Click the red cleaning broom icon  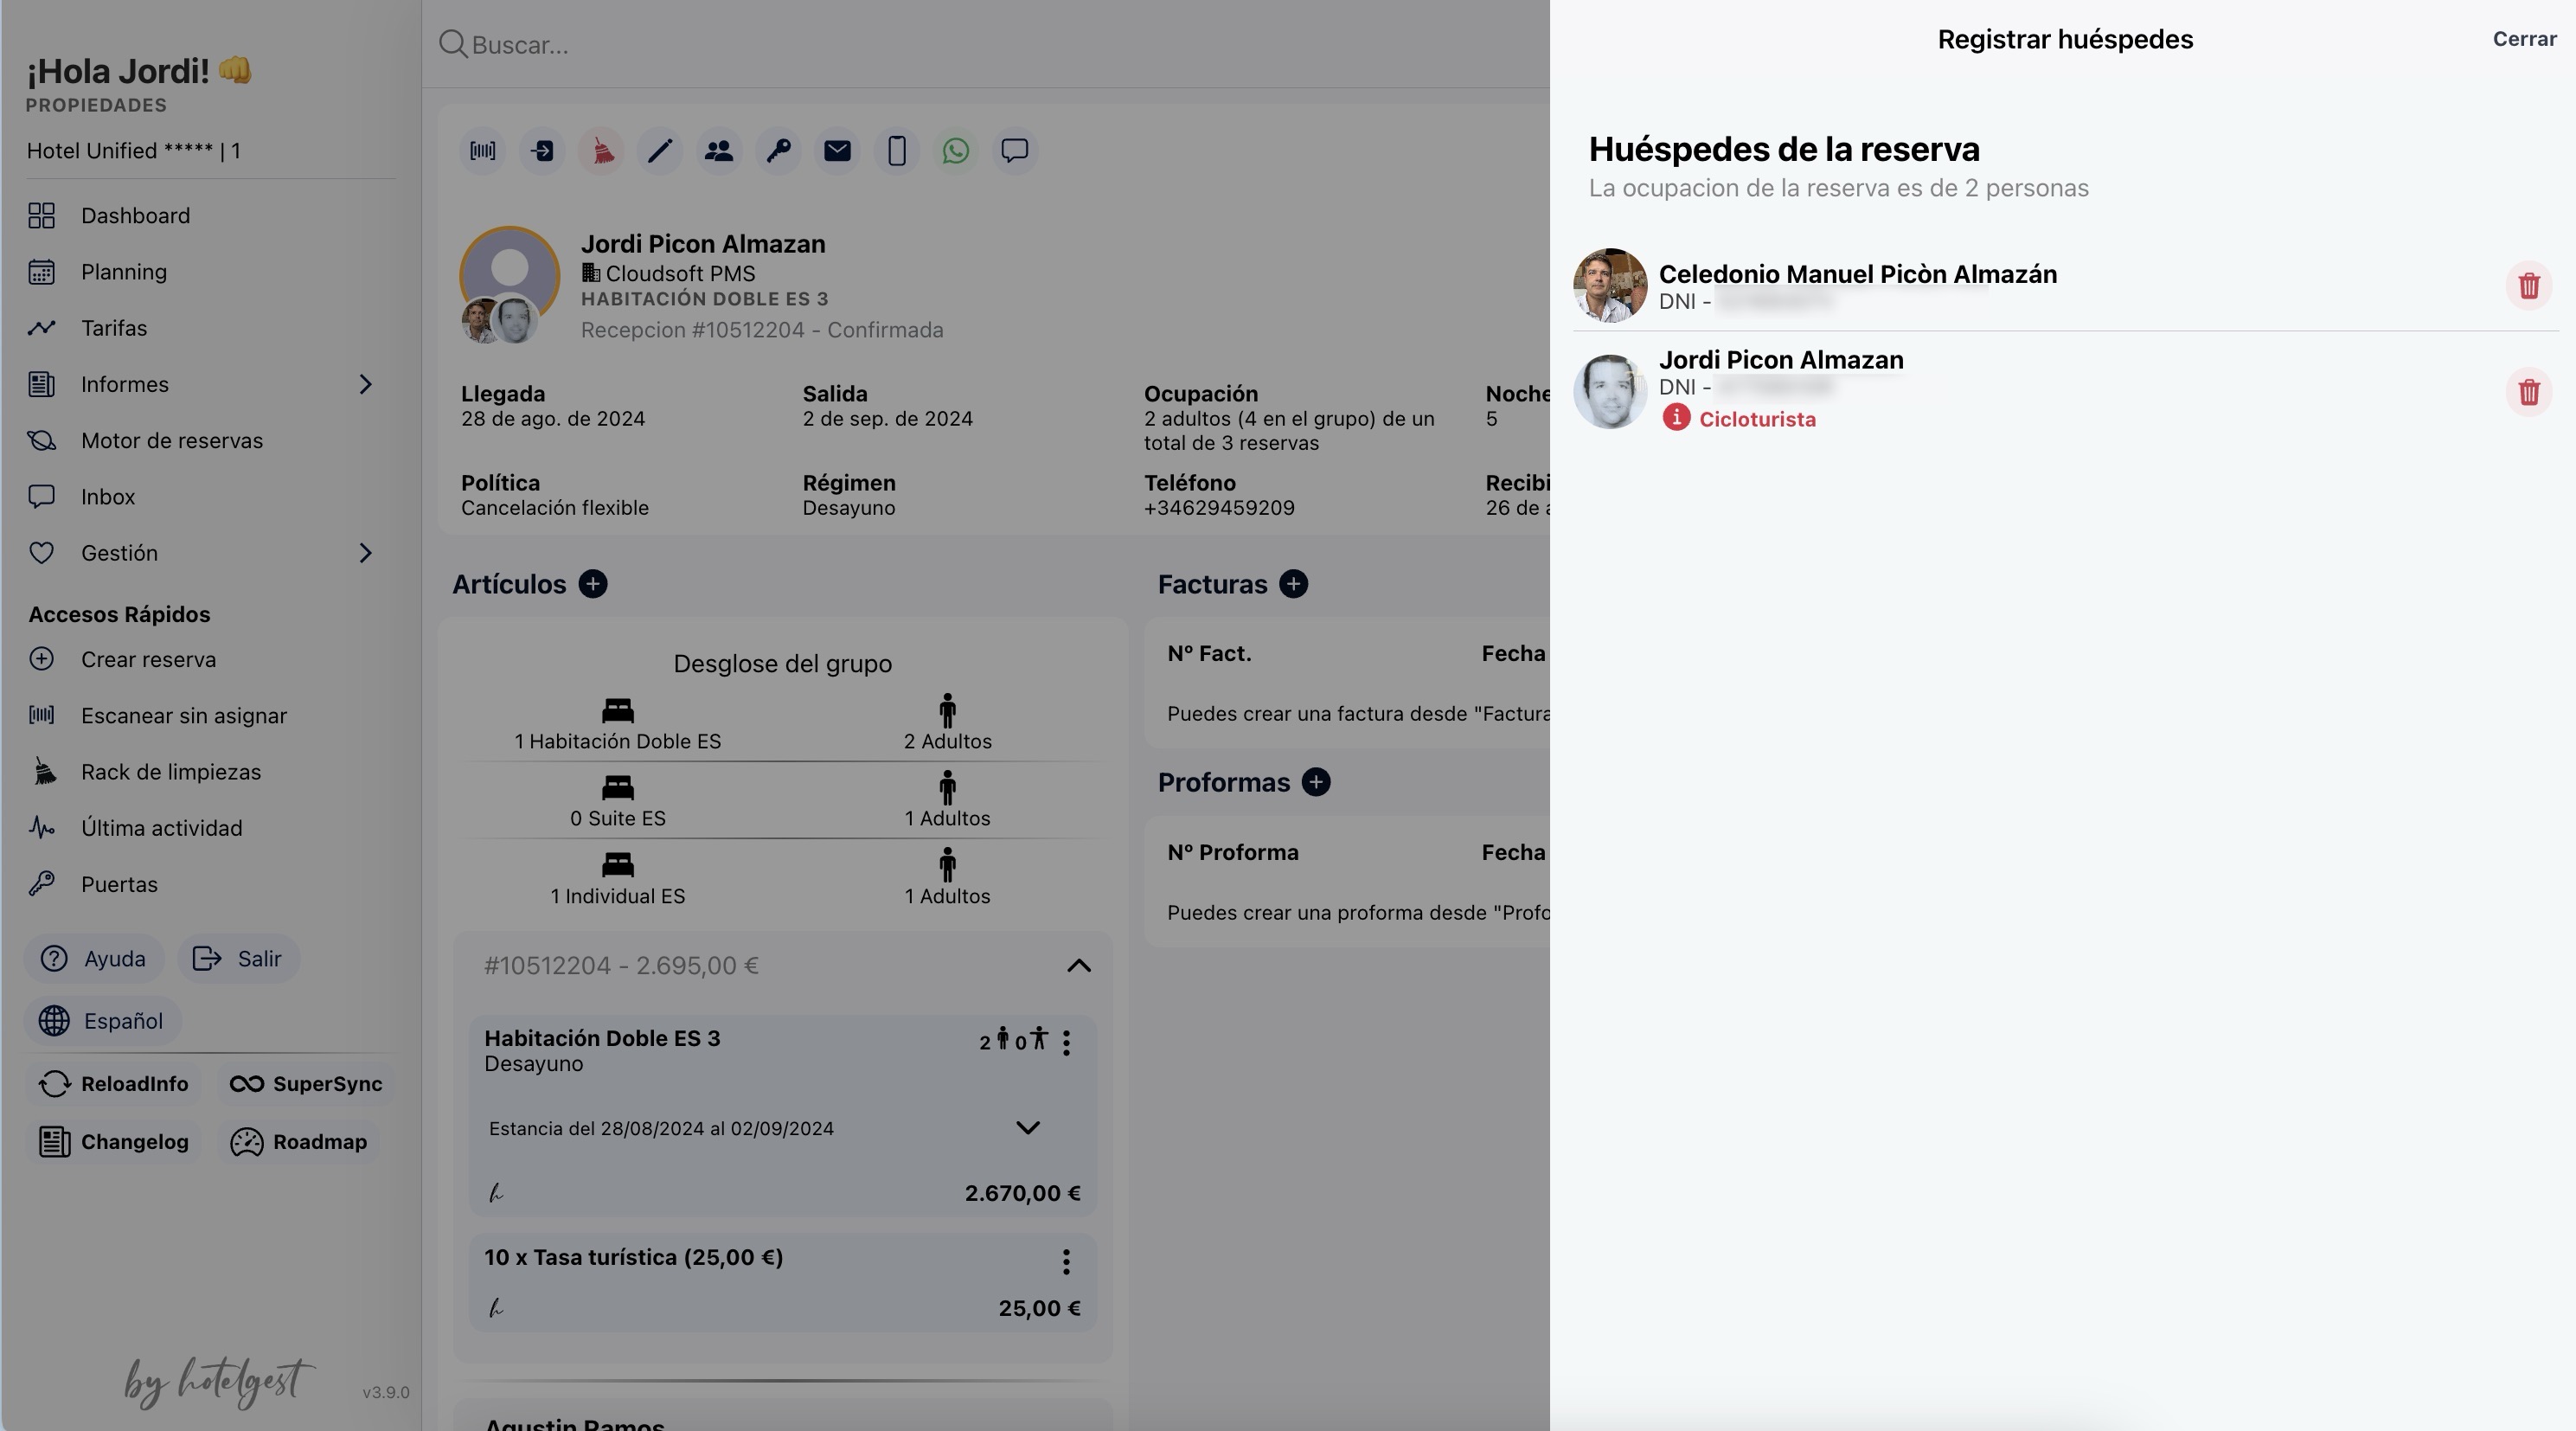(601, 151)
